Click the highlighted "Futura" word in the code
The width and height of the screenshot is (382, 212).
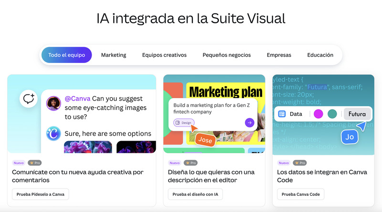(x=317, y=87)
